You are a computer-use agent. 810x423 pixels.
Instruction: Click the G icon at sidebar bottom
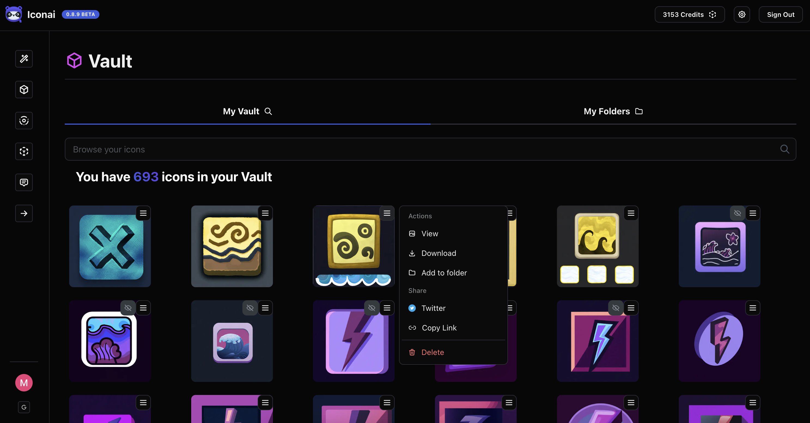24,407
